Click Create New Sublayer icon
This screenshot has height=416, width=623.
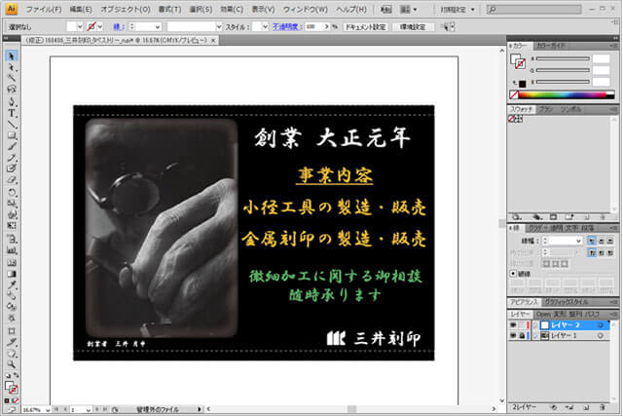pos(569,407)
